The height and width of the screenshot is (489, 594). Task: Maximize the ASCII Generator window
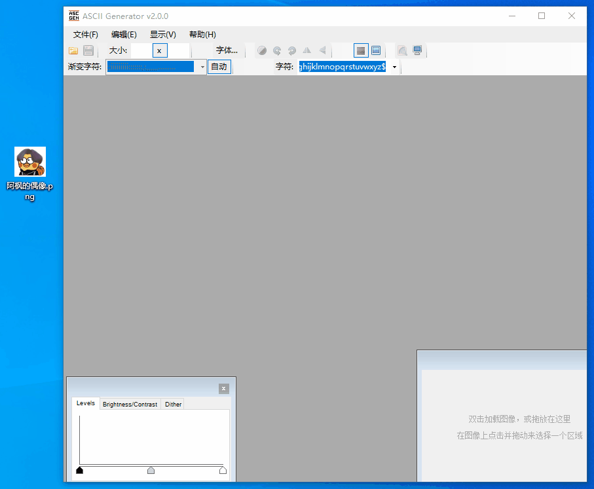(542, 16)
